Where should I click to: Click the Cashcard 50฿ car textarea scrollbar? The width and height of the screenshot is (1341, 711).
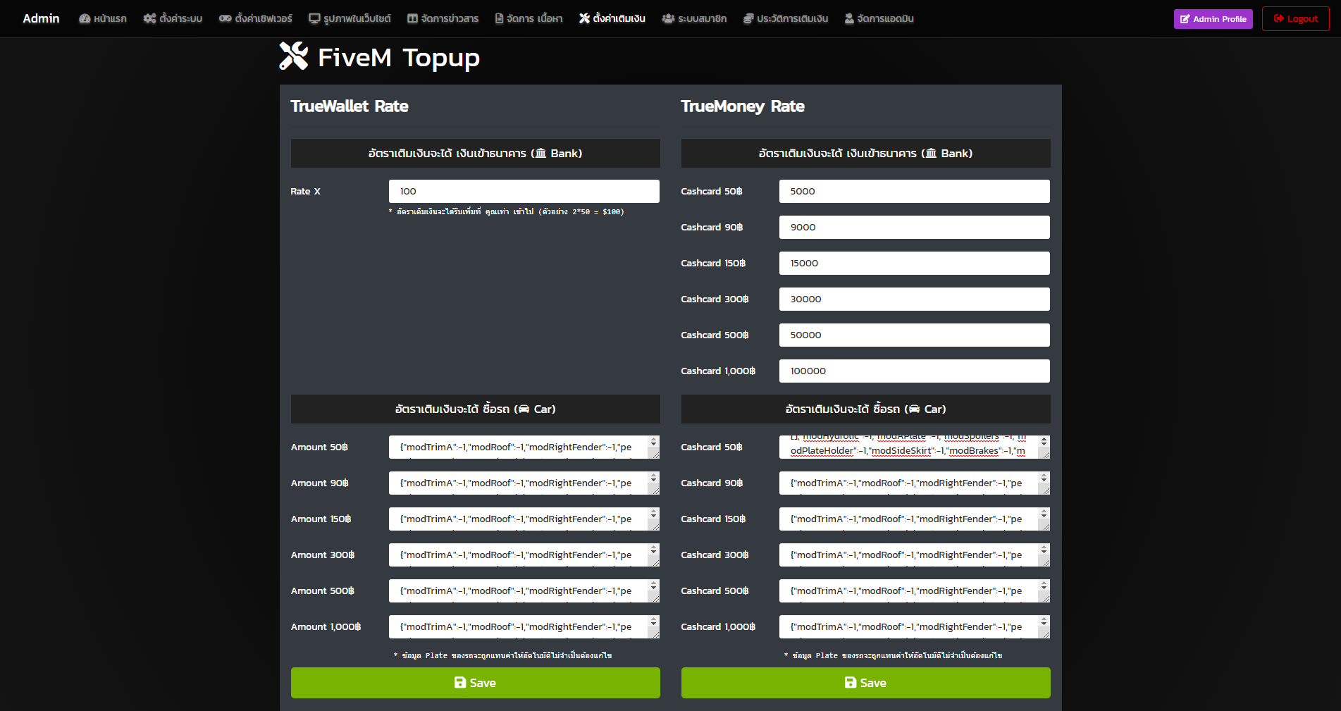click(1044, 442)
